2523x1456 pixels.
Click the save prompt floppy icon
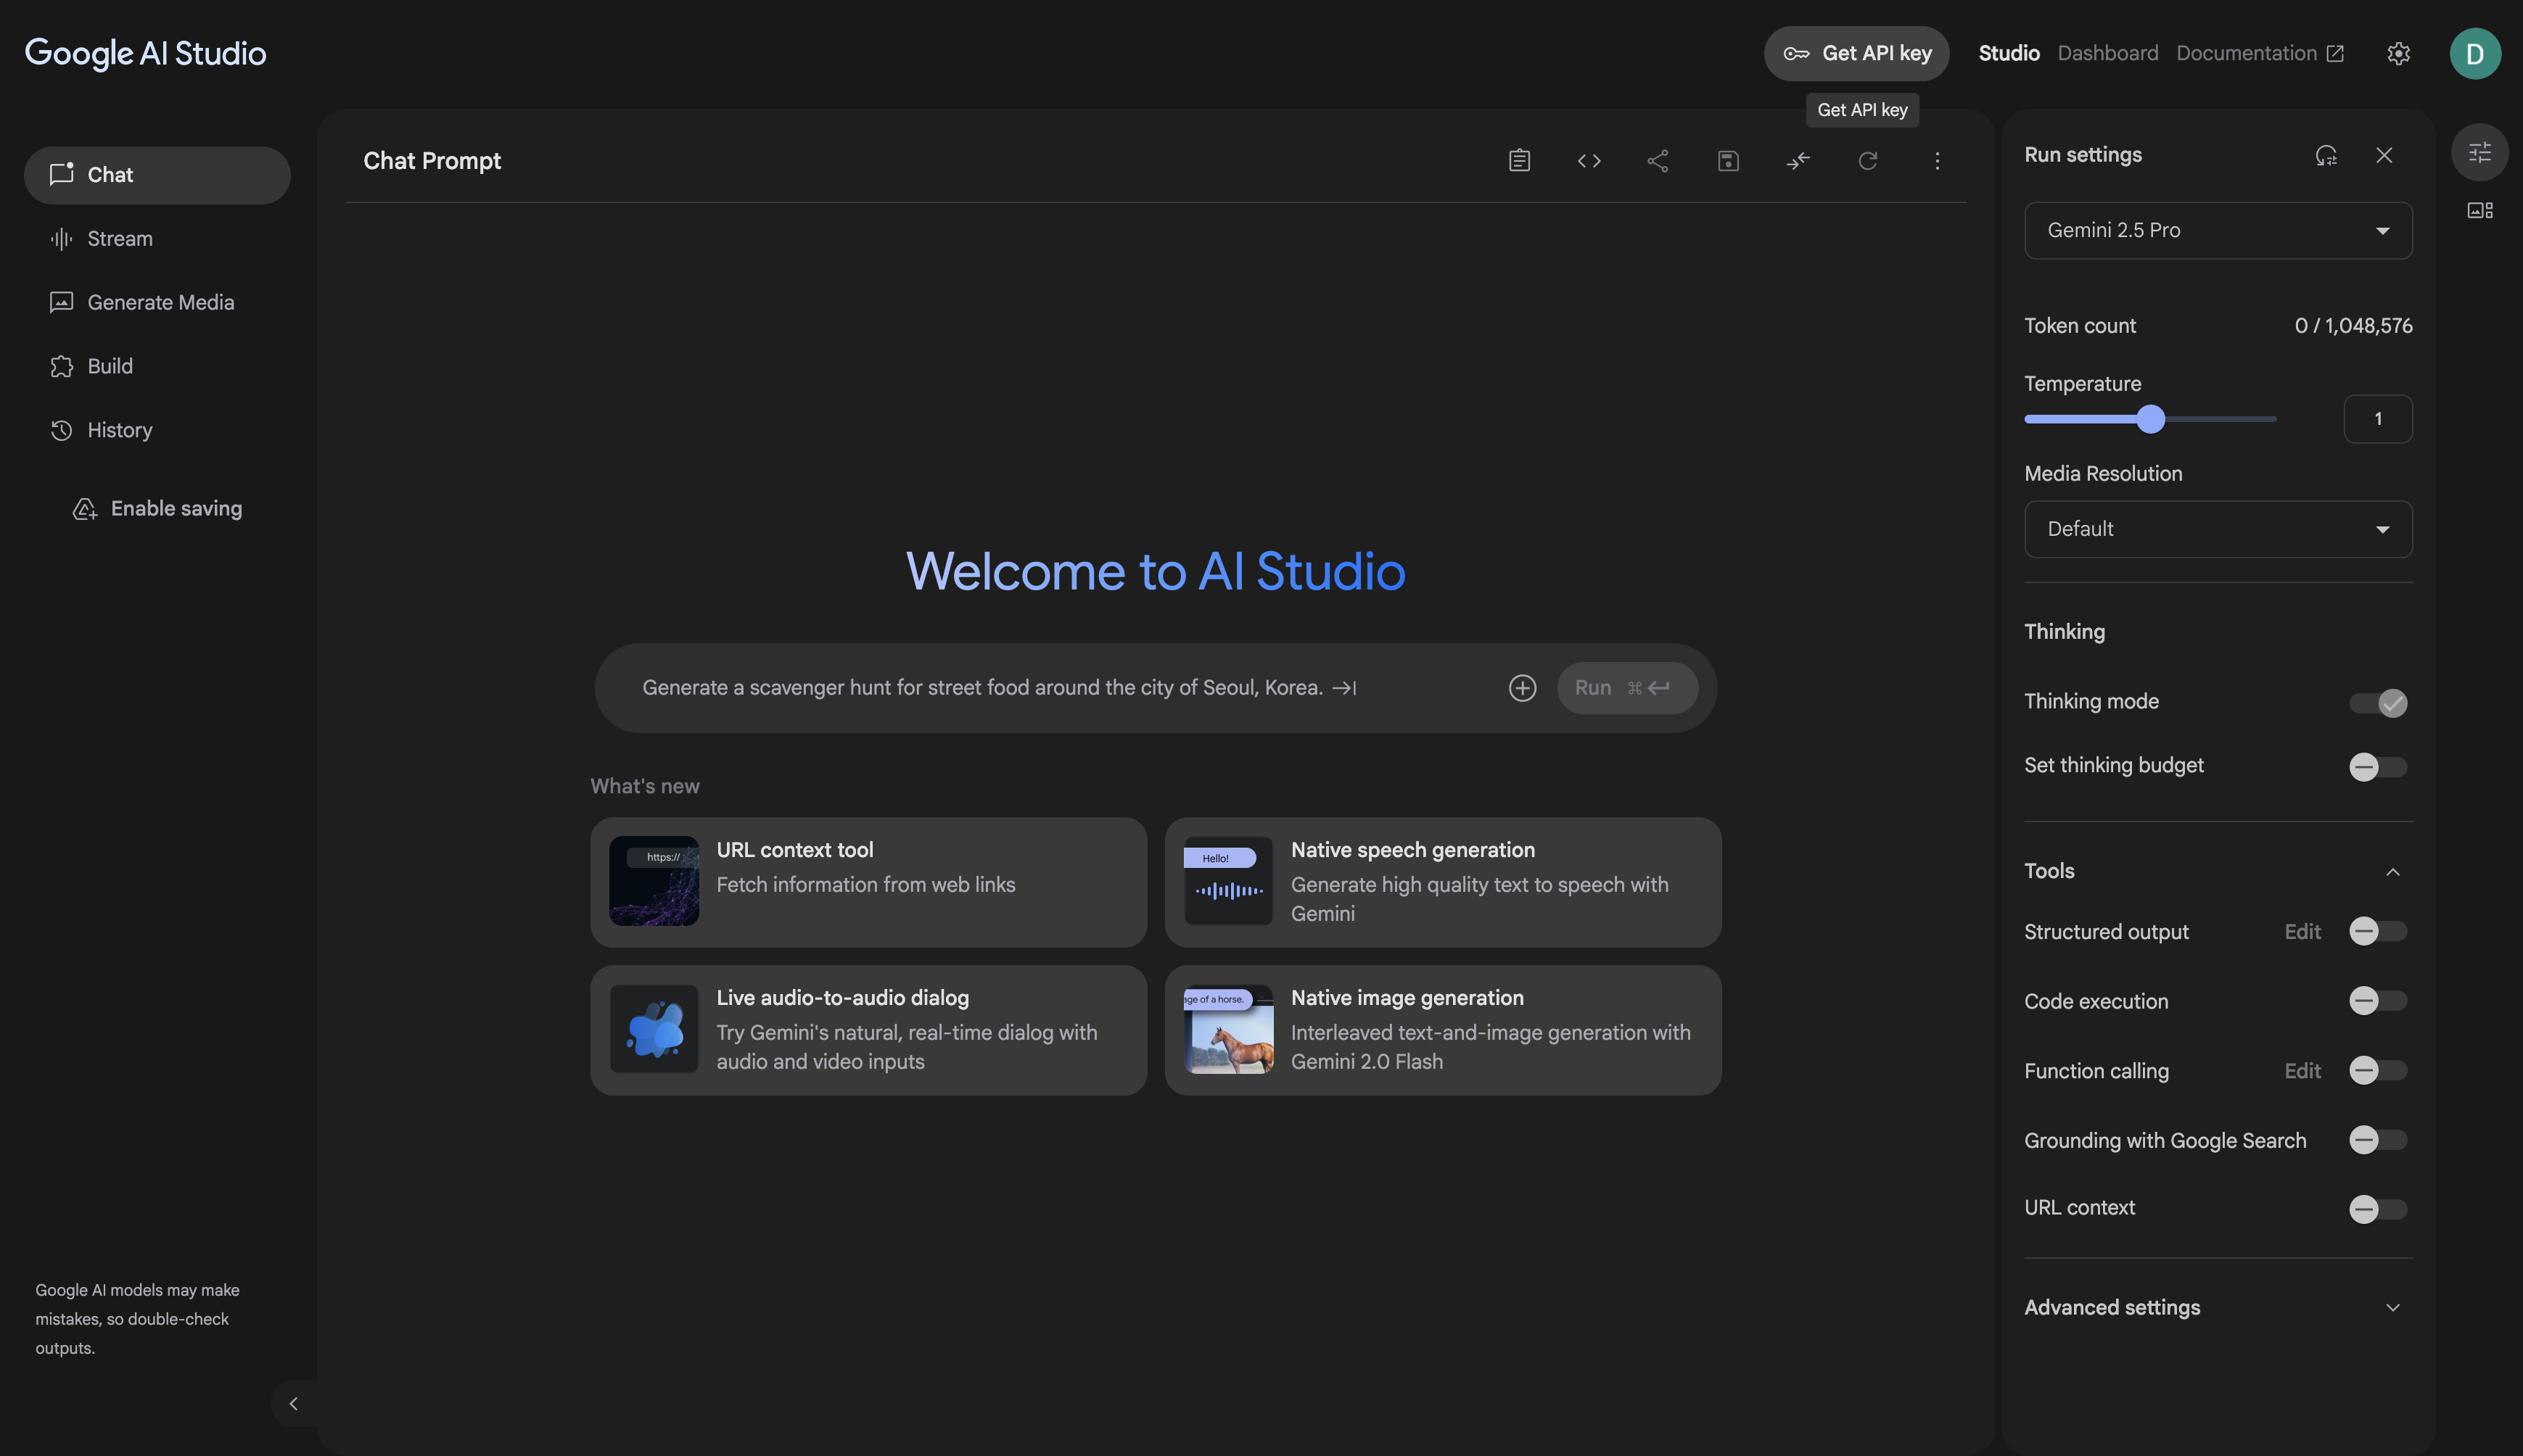pos(1728,160)
